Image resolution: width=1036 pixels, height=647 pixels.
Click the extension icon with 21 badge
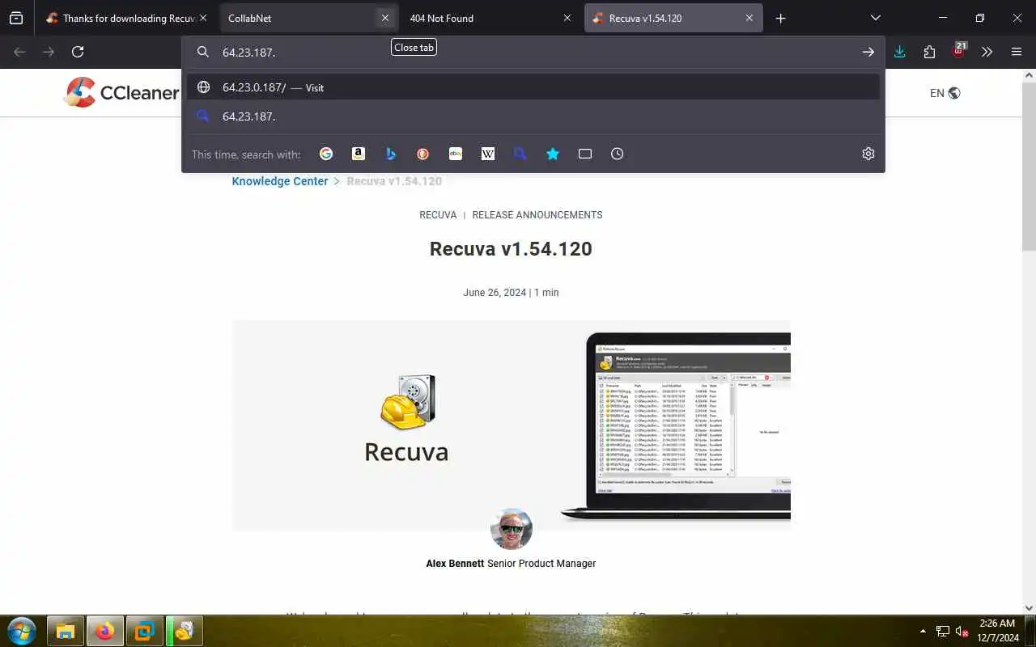[959, 50]
